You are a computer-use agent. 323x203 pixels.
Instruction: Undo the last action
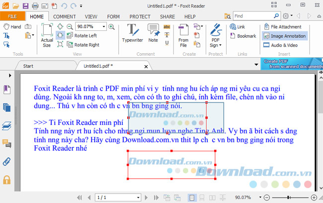[x=64, y=6]
